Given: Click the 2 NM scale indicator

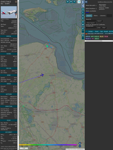Looking at the screenshot, I should [24, 148].
